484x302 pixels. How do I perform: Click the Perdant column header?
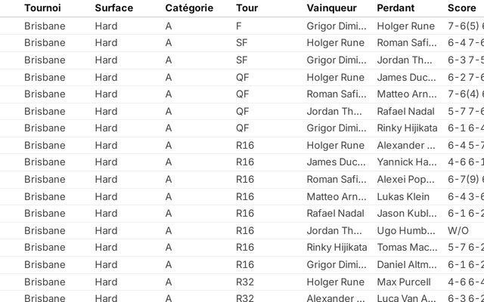396,8
